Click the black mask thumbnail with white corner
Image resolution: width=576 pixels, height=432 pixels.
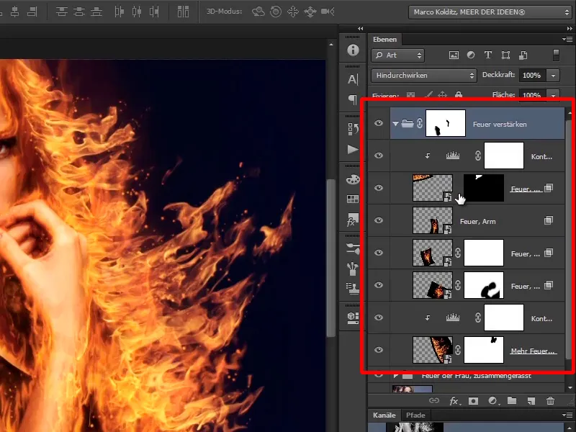[x=484, y=188]
